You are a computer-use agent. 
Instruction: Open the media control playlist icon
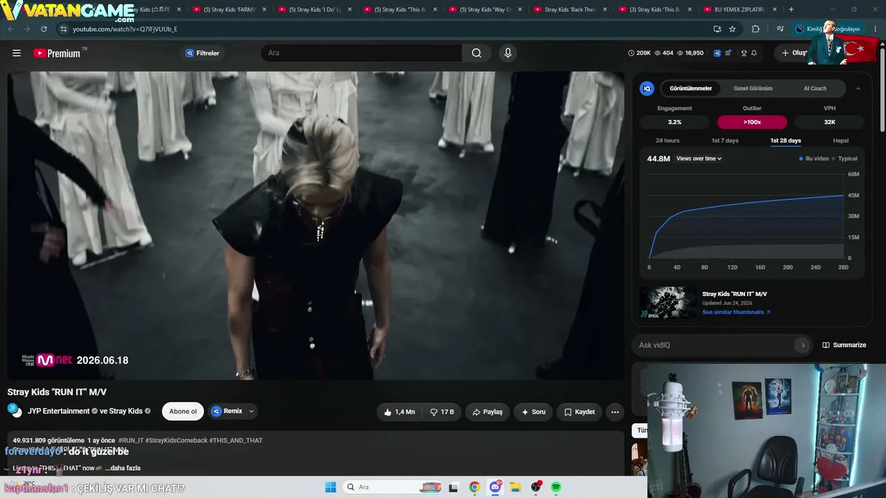pyautogui.click(x=780, y=29)
